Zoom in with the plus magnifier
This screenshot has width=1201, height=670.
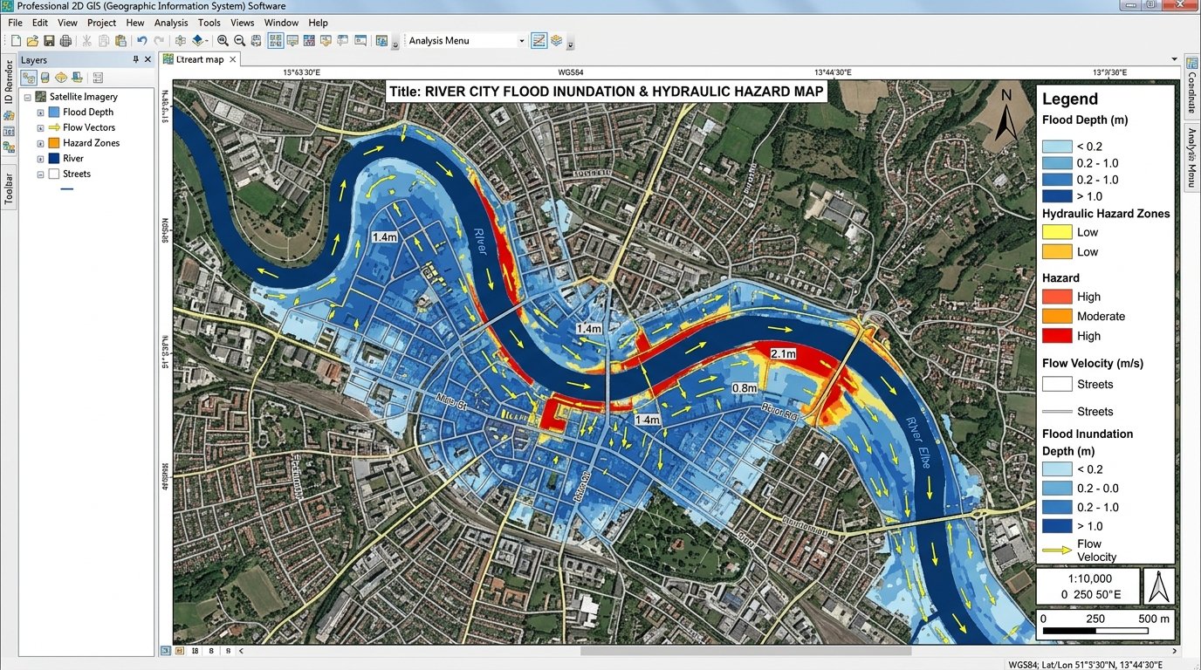[x=223, y=40]
